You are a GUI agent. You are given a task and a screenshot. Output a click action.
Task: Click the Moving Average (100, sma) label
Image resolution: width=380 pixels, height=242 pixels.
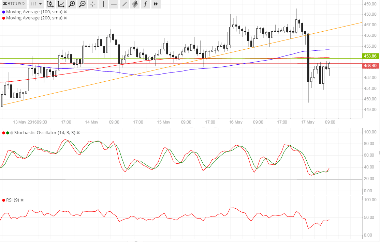point(34,11)
